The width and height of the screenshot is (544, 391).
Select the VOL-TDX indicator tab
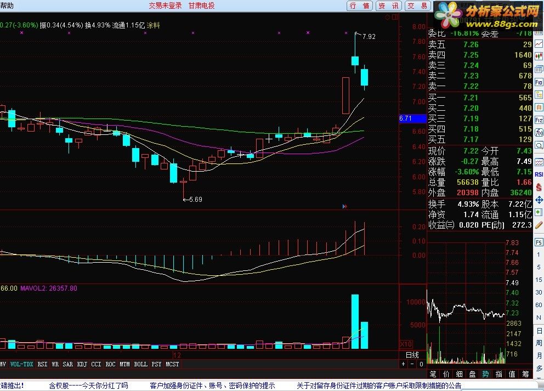(21, 364)
